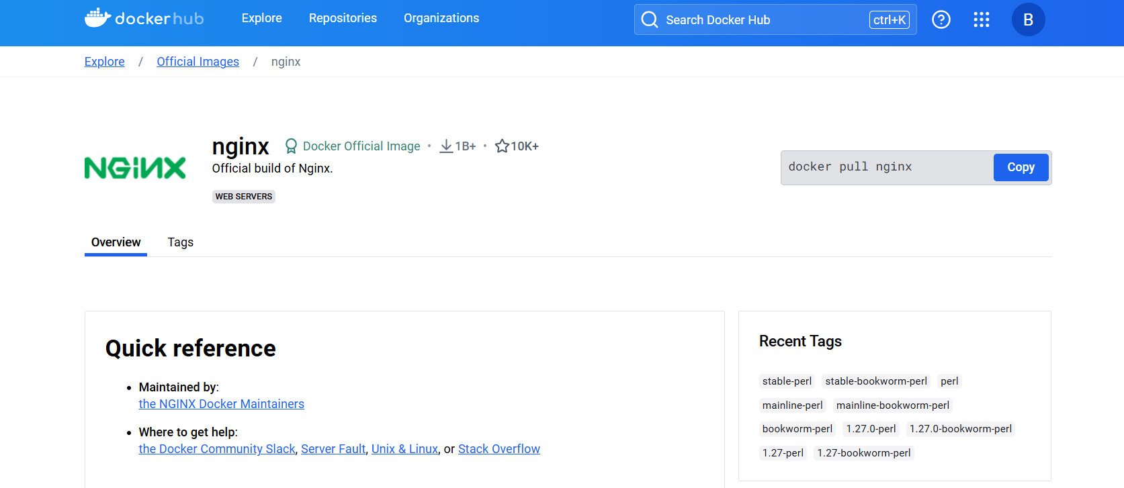The width and height of the screenshot is (1124, 488).
Task: Click the Docker Official Image label
Action: (x=361, y=146)
